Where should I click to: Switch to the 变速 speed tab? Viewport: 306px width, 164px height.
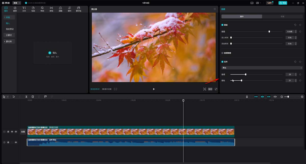coord(282,17)
